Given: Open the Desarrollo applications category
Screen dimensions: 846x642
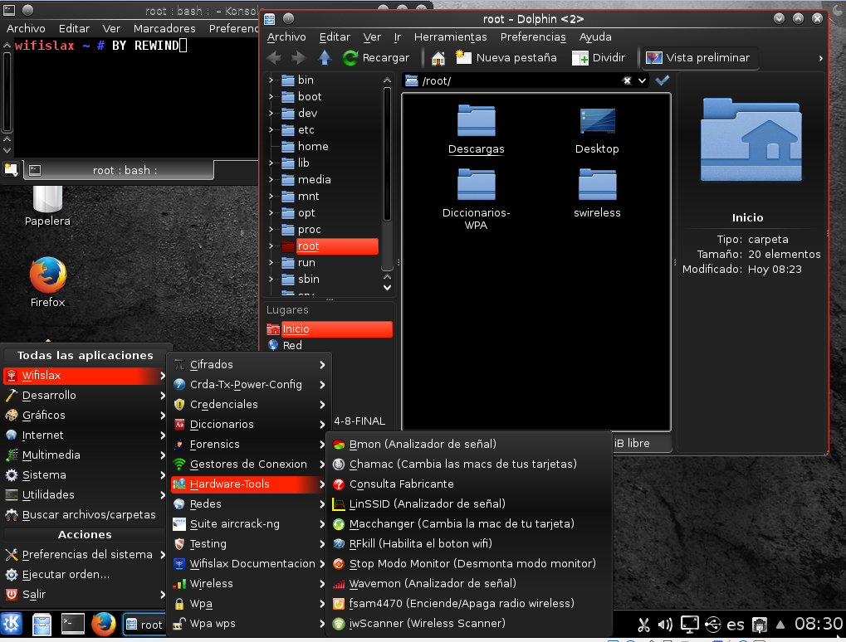Looking at the screenshot, I should 85,396.
